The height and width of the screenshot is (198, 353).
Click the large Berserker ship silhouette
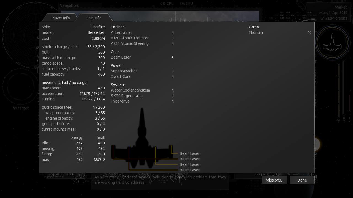142,140
